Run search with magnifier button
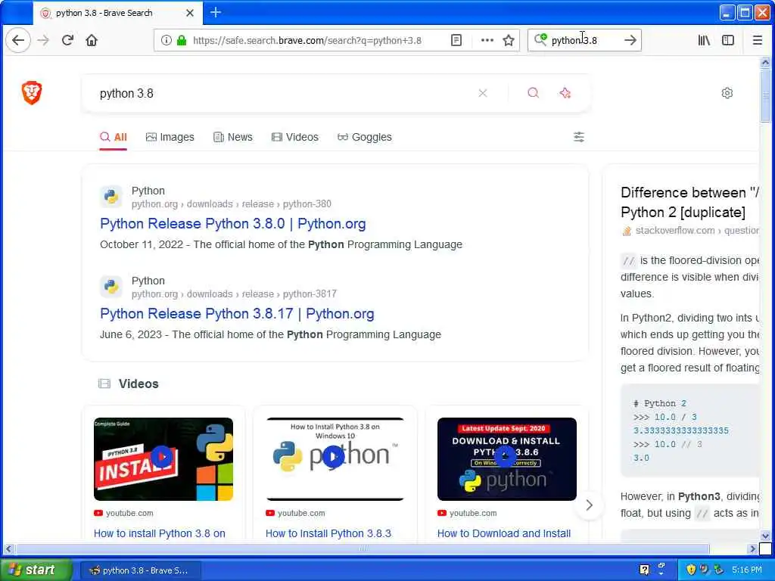 534,93
